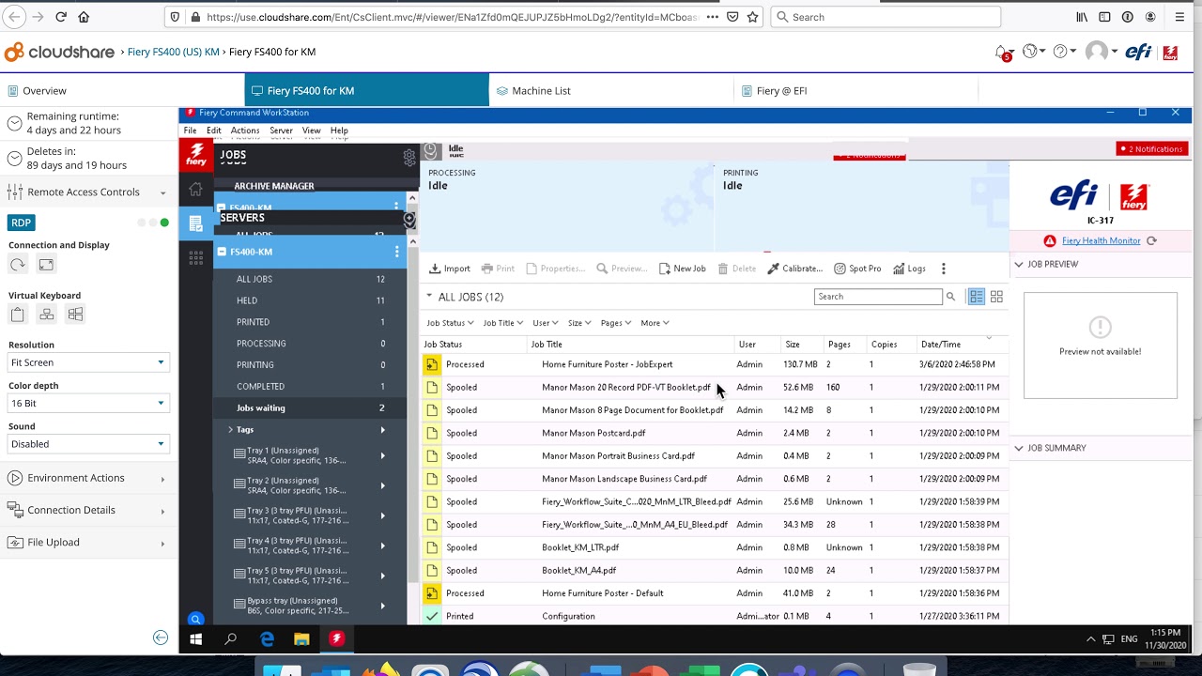Open the User filter dropdown
This screenshot has height=676, width=1202.
point(546,323)
